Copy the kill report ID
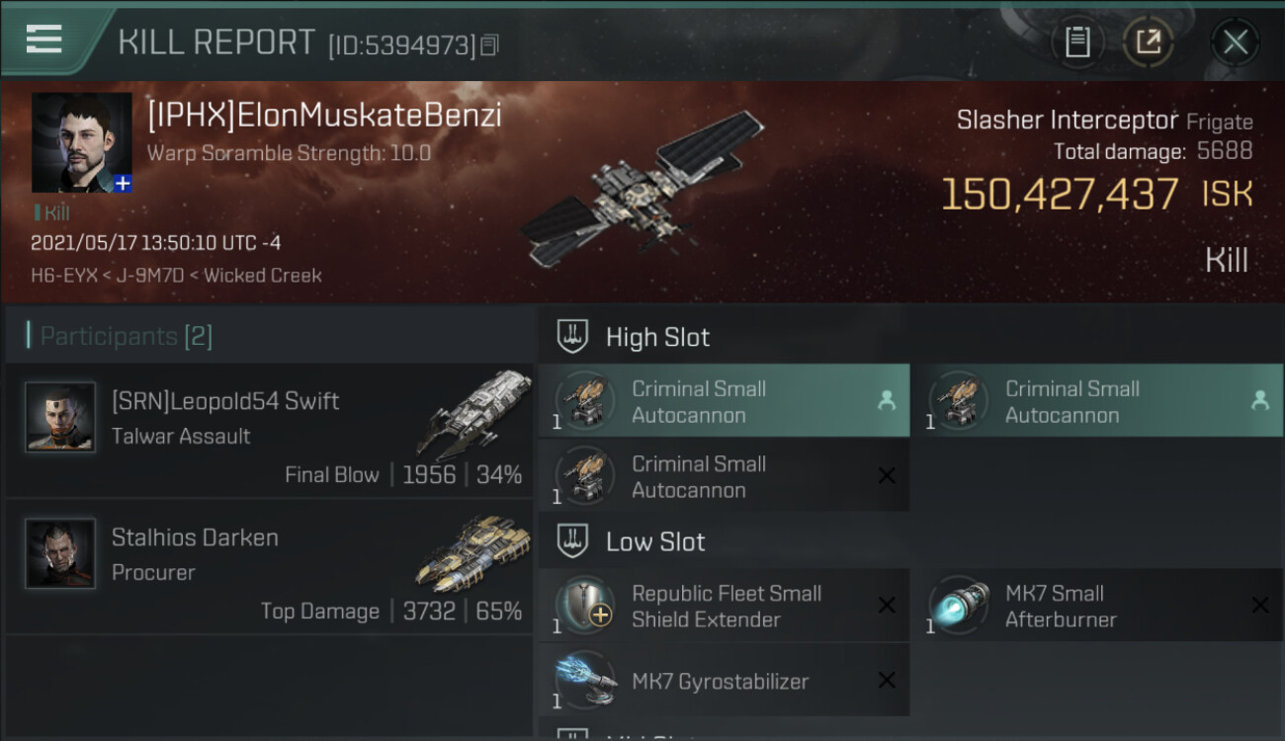Image resolution: width=1285 pixels, height=741 pixels. click(491, 45)
